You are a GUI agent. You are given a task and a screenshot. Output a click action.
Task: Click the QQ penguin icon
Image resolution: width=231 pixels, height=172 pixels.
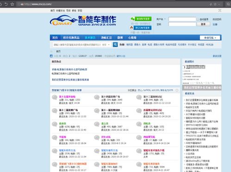click(x=131, y=28)
